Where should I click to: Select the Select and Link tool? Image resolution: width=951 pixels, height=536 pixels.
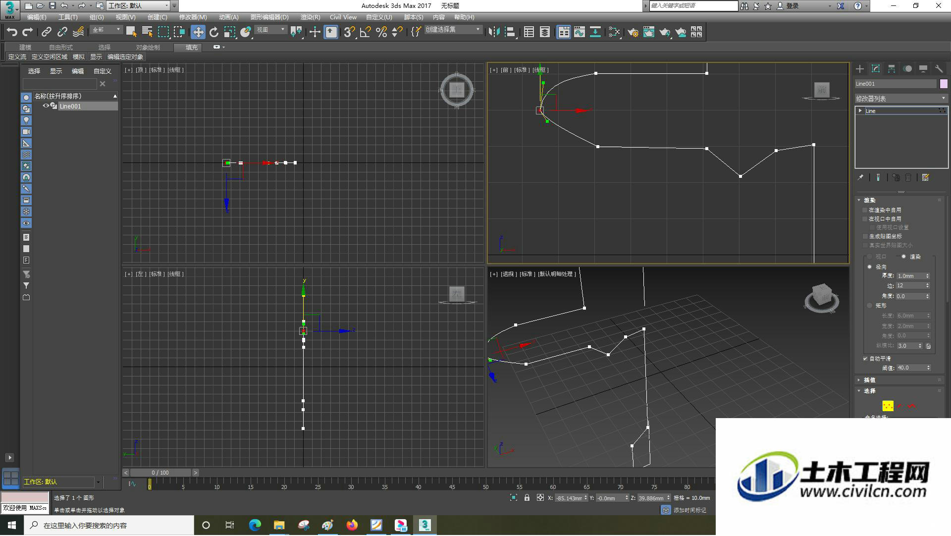click(x=47, y=32)
